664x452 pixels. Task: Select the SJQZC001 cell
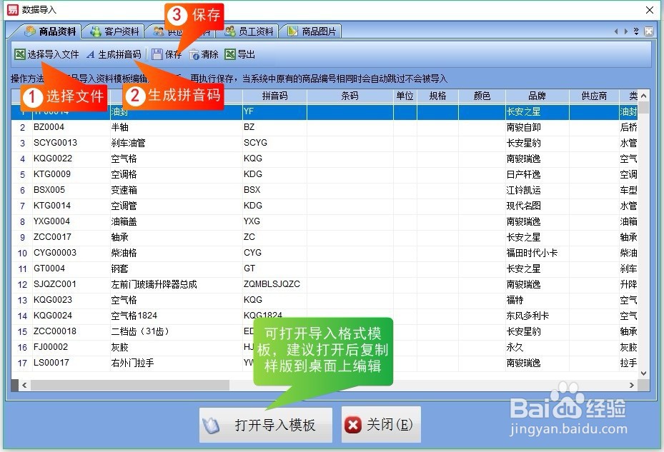pyautogui.click(x=71, y=284)
